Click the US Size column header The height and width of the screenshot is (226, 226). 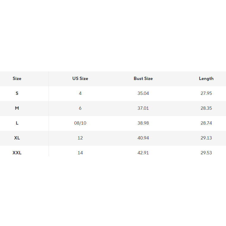point(80,79)
